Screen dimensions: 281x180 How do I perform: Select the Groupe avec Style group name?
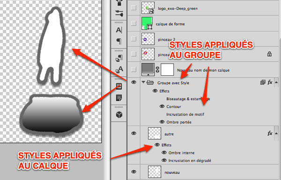click(x=173, y=83)
